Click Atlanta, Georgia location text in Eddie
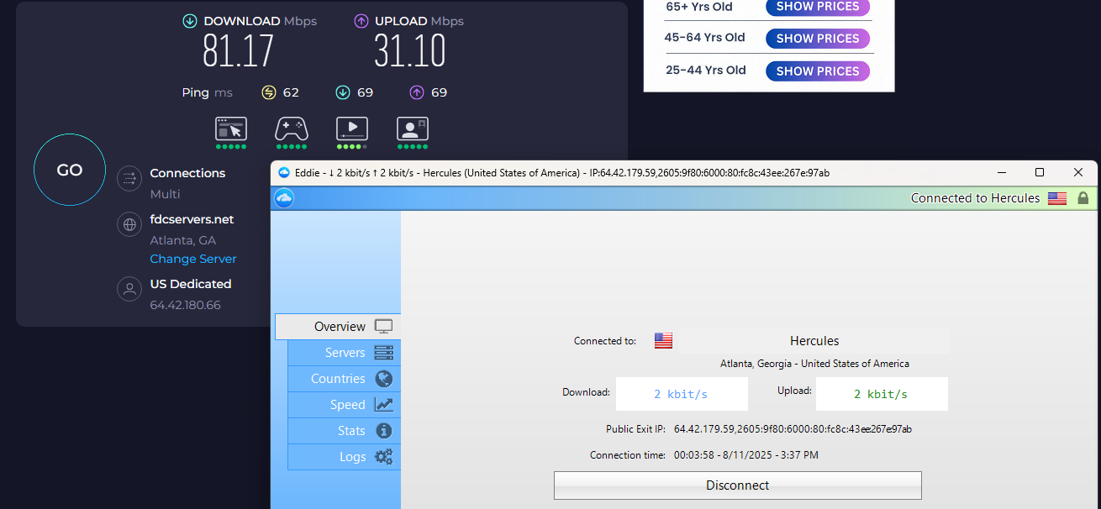This screenshot has height=509, width=1101. [x=814, y=364]
